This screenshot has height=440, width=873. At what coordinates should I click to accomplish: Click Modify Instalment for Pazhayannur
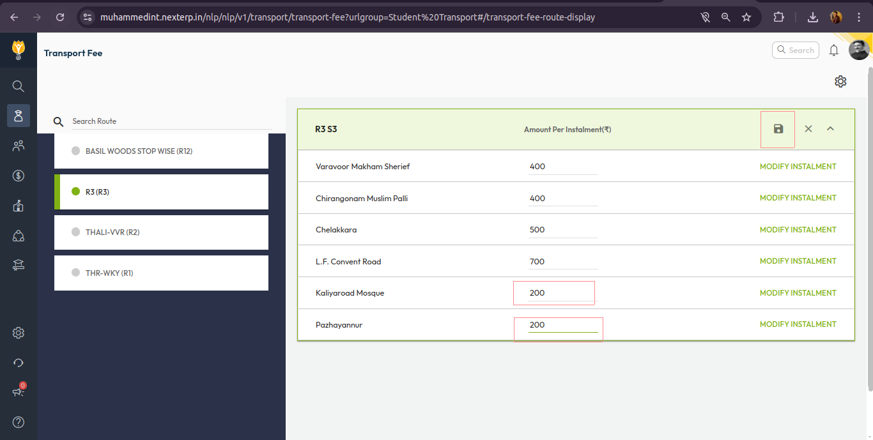(x=798, y=324)
